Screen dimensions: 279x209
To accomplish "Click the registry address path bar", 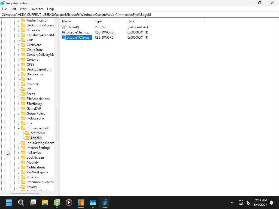I will tap(139, 15).
